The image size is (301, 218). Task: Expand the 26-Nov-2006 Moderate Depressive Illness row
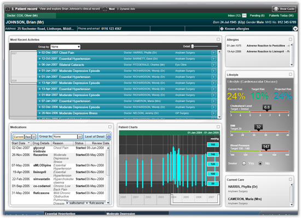(40, 113)
